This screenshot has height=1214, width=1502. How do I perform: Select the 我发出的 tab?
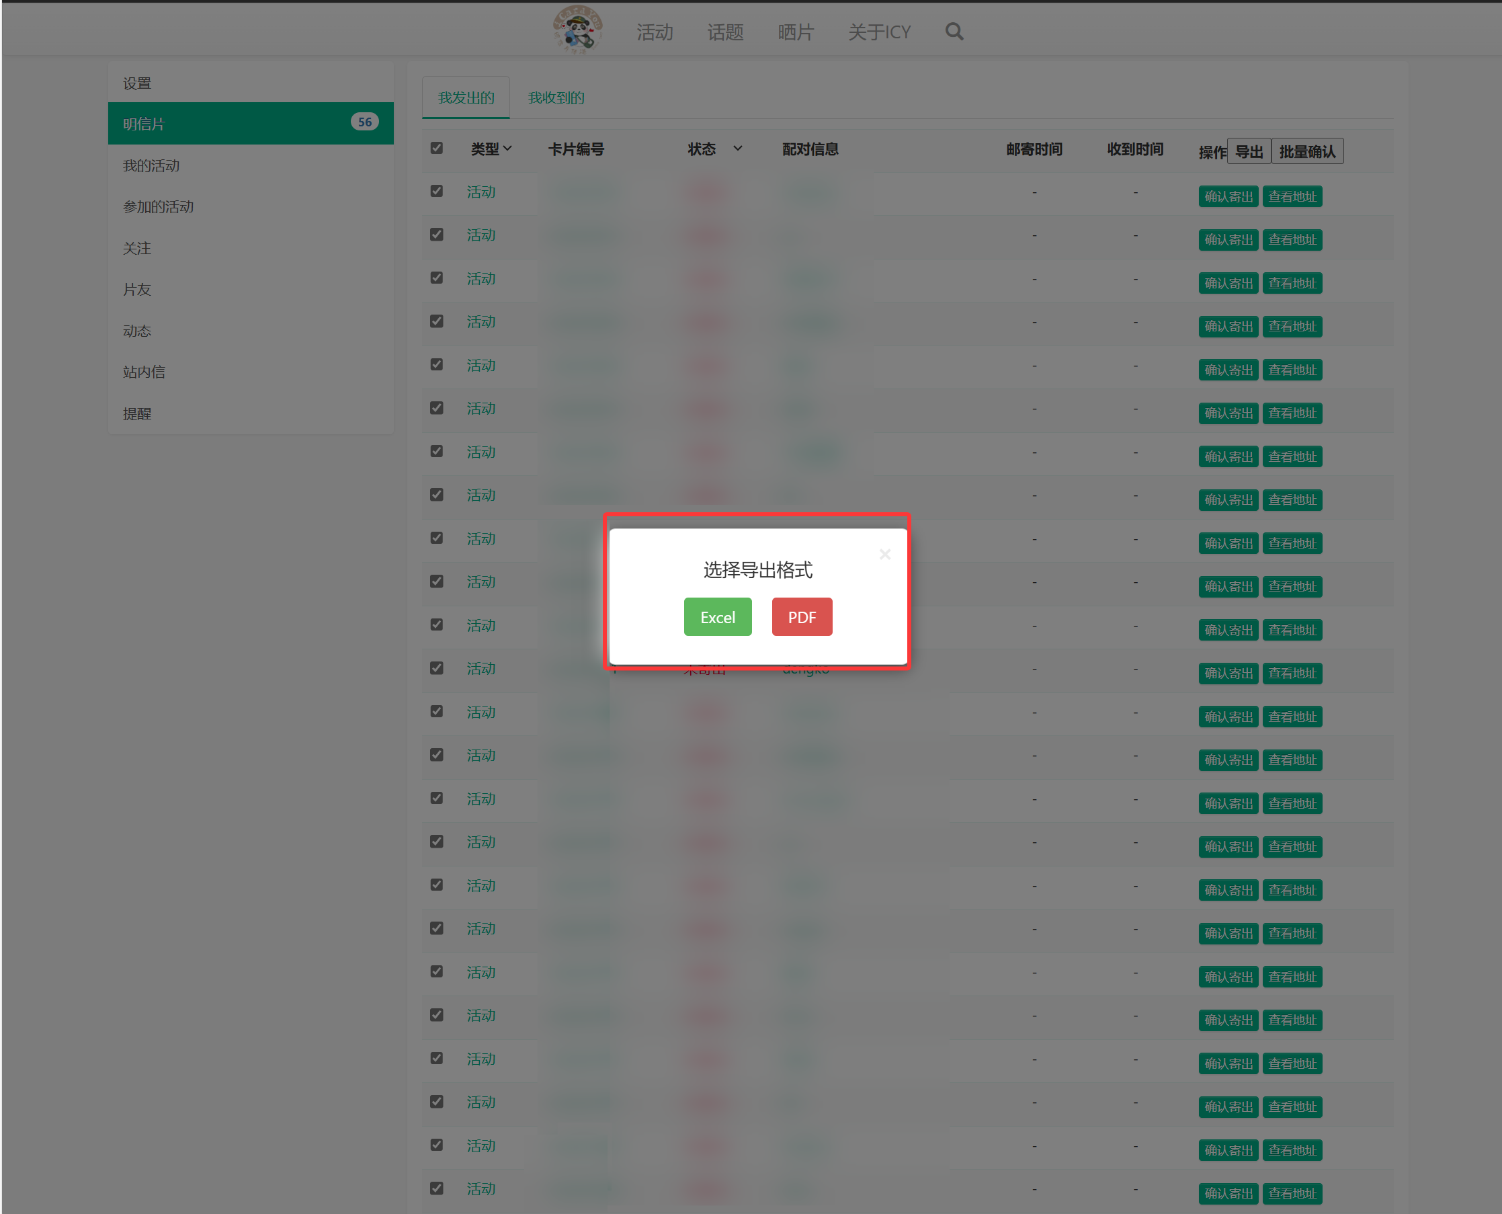pos(466,98)
